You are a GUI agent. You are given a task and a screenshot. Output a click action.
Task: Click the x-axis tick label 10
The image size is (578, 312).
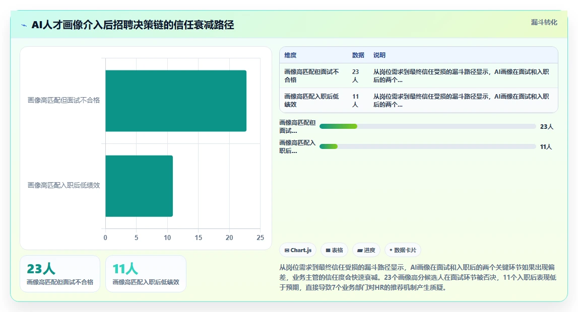[167, 238]
